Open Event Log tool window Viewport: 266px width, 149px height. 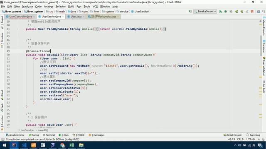(253, 135)
